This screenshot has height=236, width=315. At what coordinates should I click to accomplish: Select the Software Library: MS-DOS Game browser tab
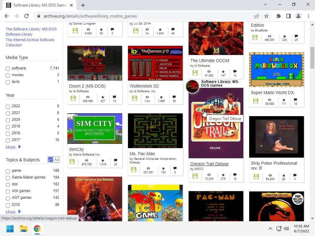(39, 5)
